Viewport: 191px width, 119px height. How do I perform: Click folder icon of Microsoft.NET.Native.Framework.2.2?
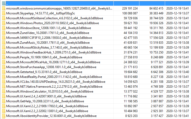pyautogui.click(x=4, y=86)
